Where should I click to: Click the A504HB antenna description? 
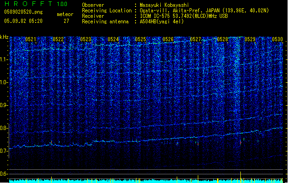click(161, 22)
